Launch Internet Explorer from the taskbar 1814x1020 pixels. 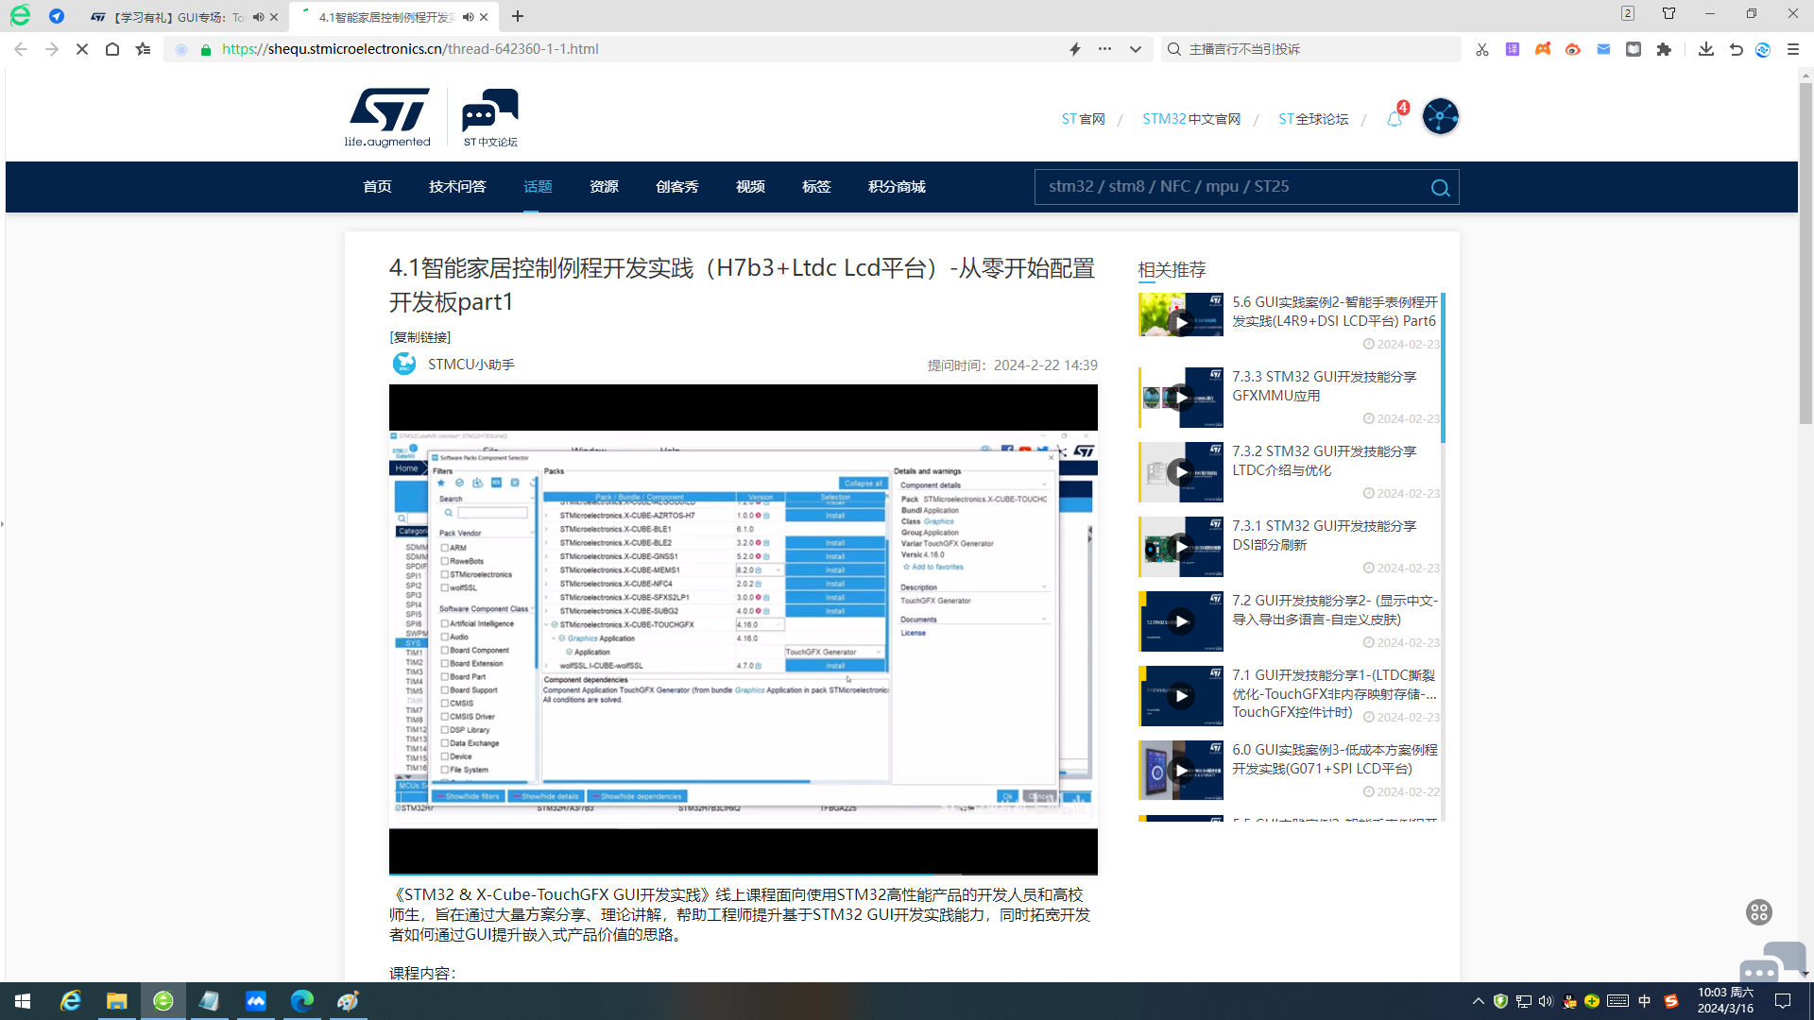point(71,1001)
